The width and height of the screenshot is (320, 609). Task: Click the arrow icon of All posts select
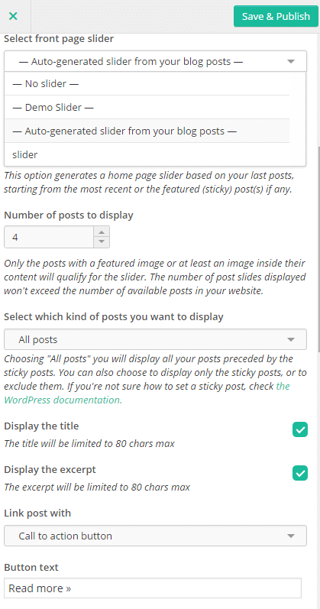291,339
